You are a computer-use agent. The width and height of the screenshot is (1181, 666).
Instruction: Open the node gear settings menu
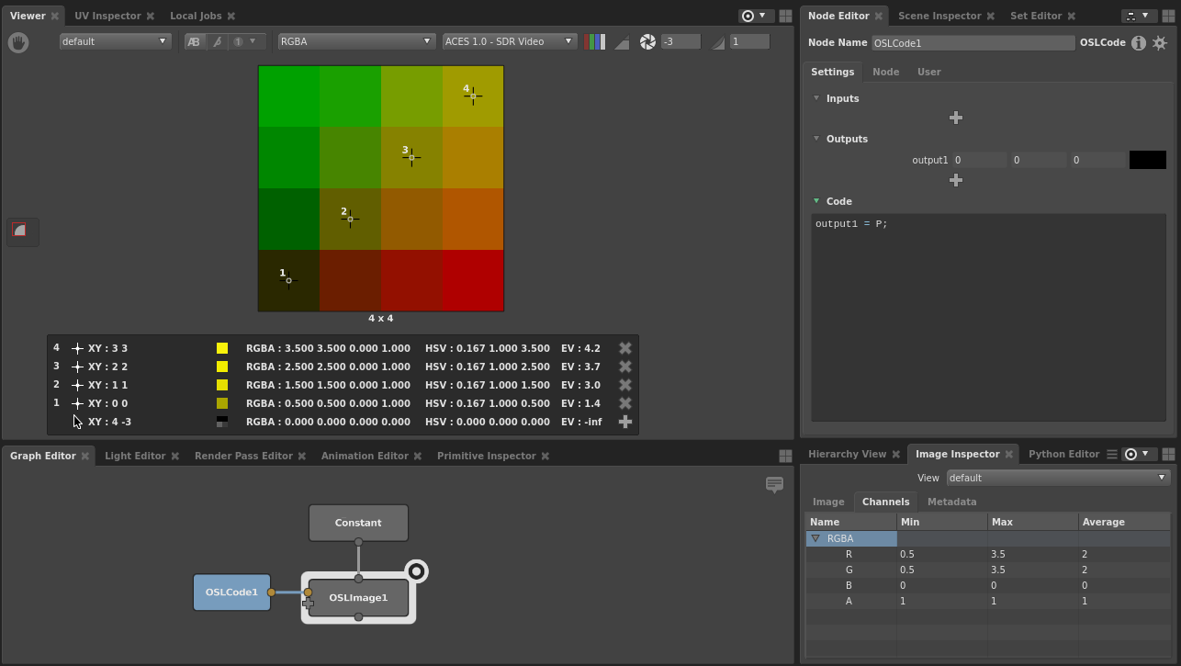pyautogui.click(x=1160, y=43)
